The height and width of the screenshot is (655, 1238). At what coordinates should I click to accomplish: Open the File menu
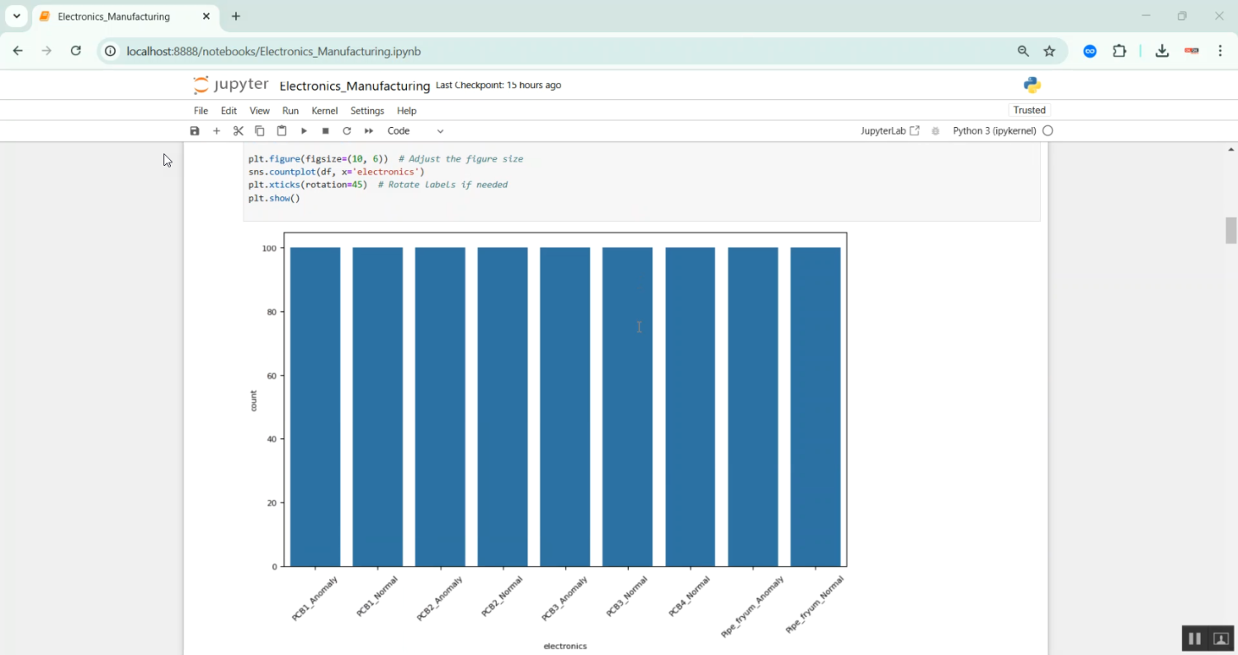click(201, 111)
